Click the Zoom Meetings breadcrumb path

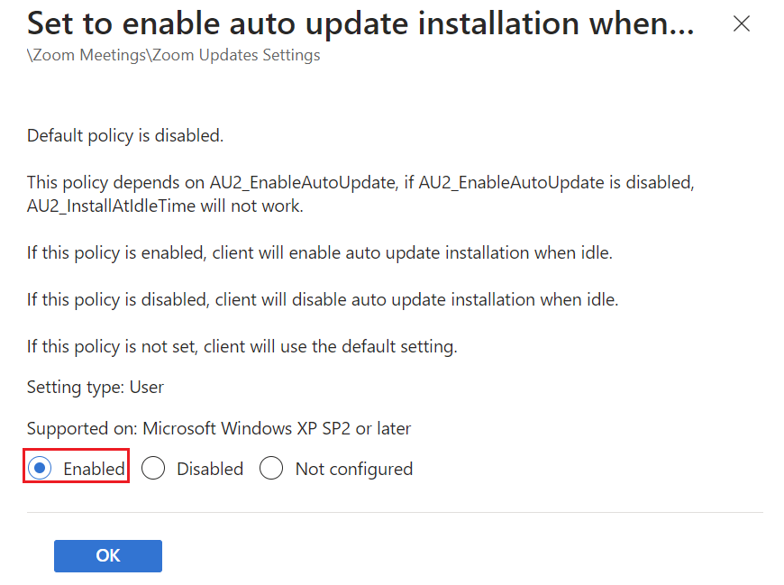tap(86, 55)
